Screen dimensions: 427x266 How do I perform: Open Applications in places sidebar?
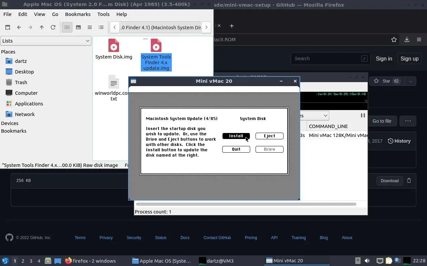[29, 104]
